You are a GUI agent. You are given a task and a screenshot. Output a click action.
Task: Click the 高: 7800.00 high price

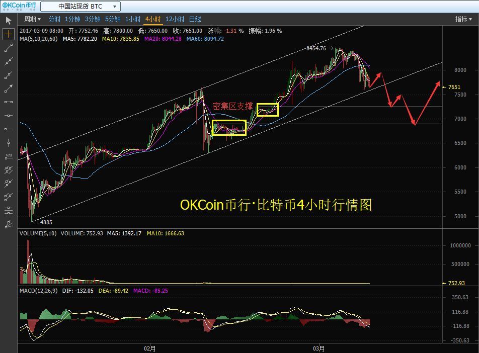click(118, 31)
